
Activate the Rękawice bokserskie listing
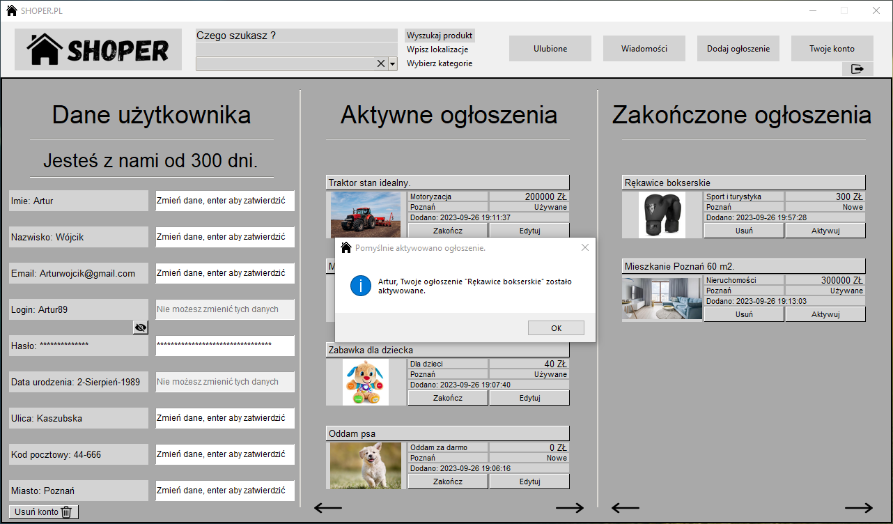tap(825, 231)
